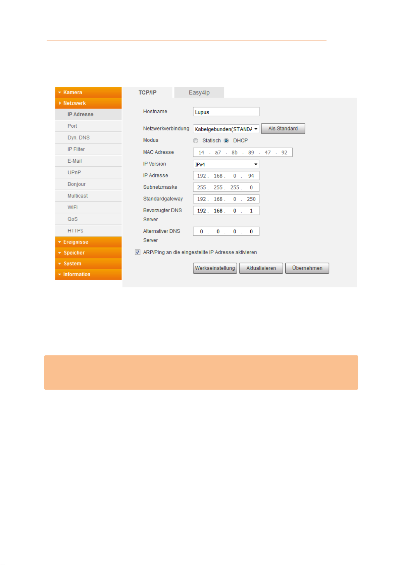The height and width of the screenshot is (565, 400).
Task: Edit the Alternativer DNS Server field
Action: (x=226, y=231)
